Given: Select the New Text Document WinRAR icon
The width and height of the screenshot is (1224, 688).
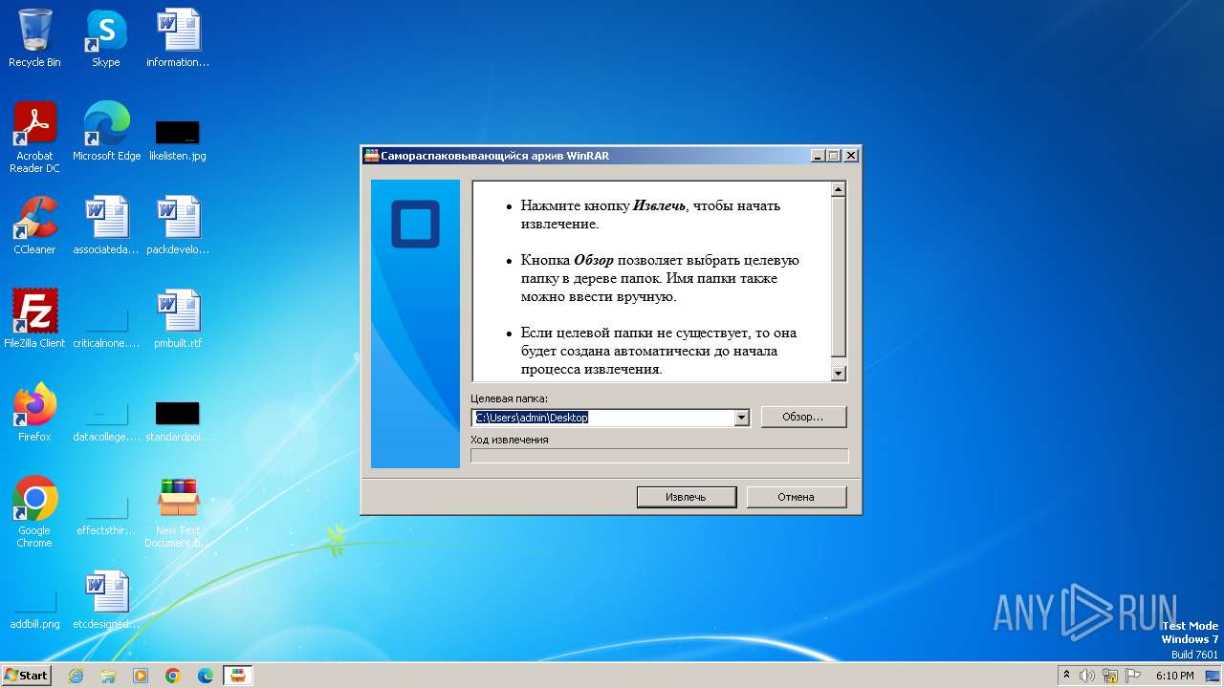Looking at the screenshot, I should [178, 512].
